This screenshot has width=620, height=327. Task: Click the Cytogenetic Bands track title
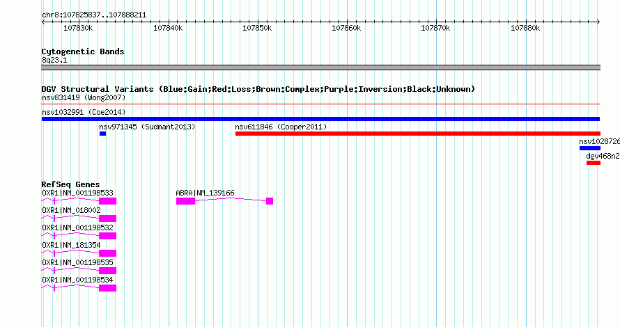tap(83, 51)
